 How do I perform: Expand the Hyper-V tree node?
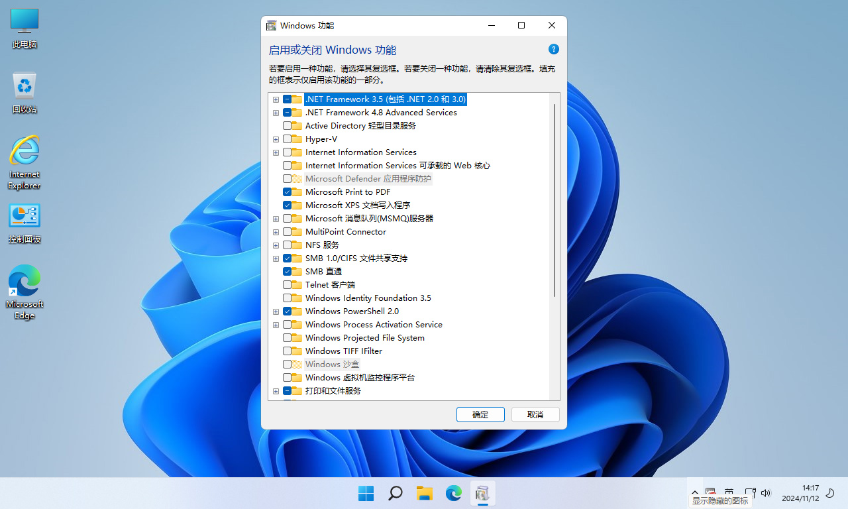tap(276, 139)
